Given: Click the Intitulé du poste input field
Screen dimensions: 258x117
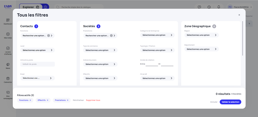Looking at the screenshot, I should 38,64.
